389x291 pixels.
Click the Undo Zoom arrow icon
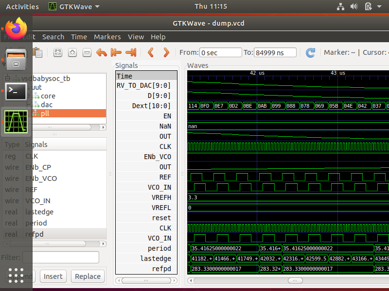[x=102, y=52]
